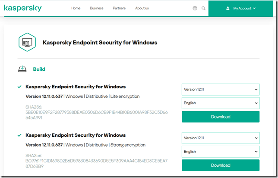The height and width of the screenshot is (178, 278).
Task: Open English language dropdown for Lite encryption
Action: click(220, 103)
